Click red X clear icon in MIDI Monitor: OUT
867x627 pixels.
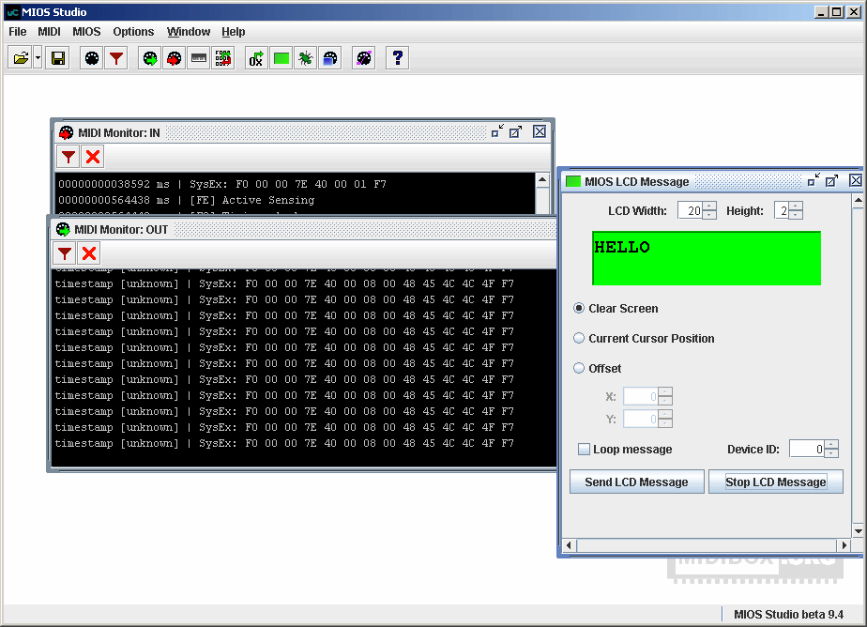89,253
